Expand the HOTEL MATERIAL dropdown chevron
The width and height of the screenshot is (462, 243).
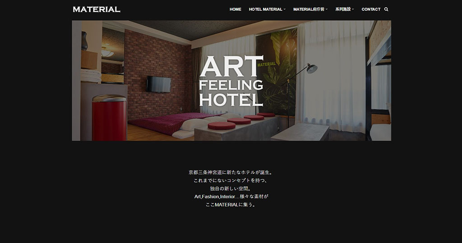[285, 9]
